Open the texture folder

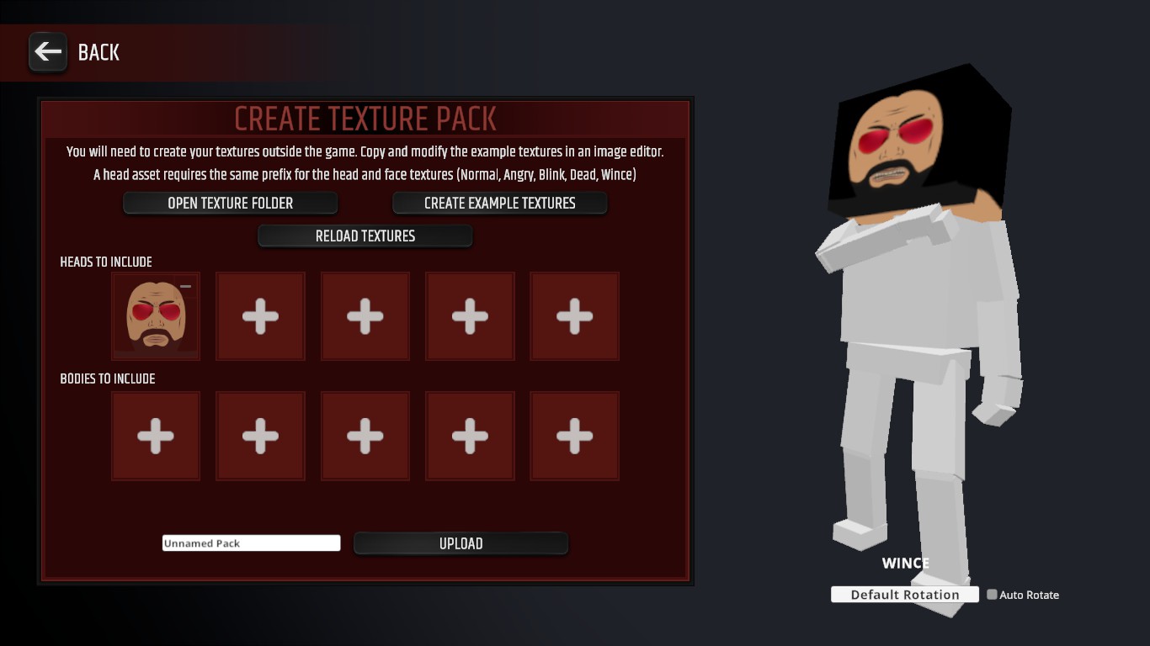coord(231,203)
